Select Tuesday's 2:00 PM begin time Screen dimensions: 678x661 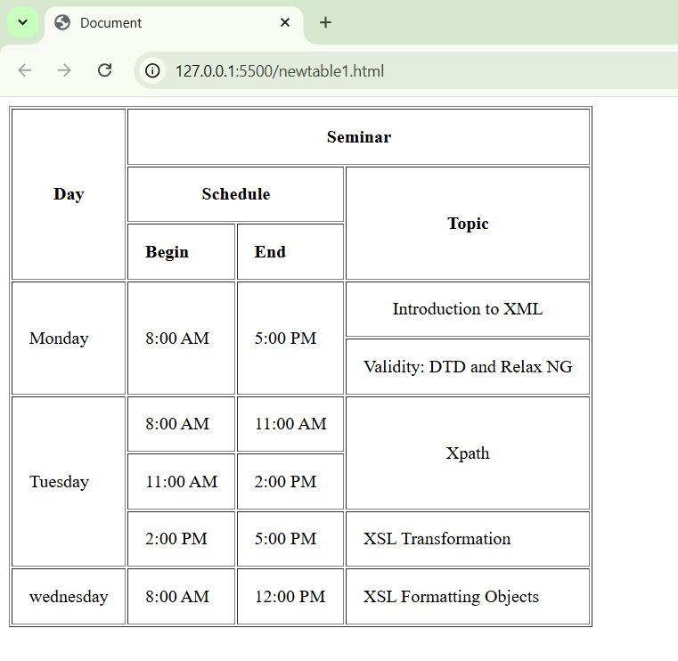point(181,539)
